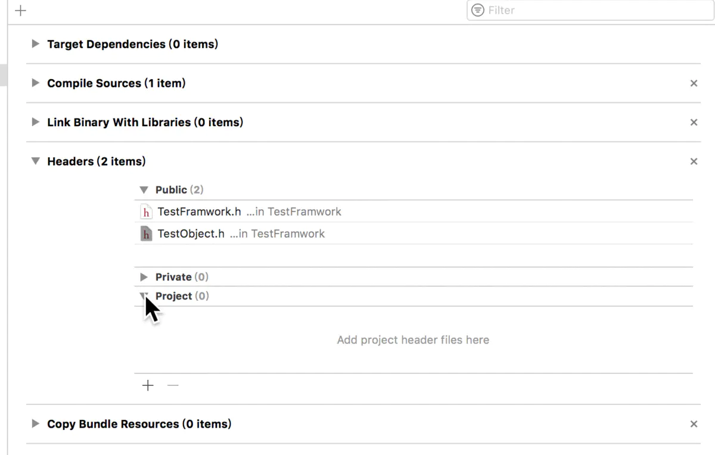Click the filter icon in search field

pos(477,10)
